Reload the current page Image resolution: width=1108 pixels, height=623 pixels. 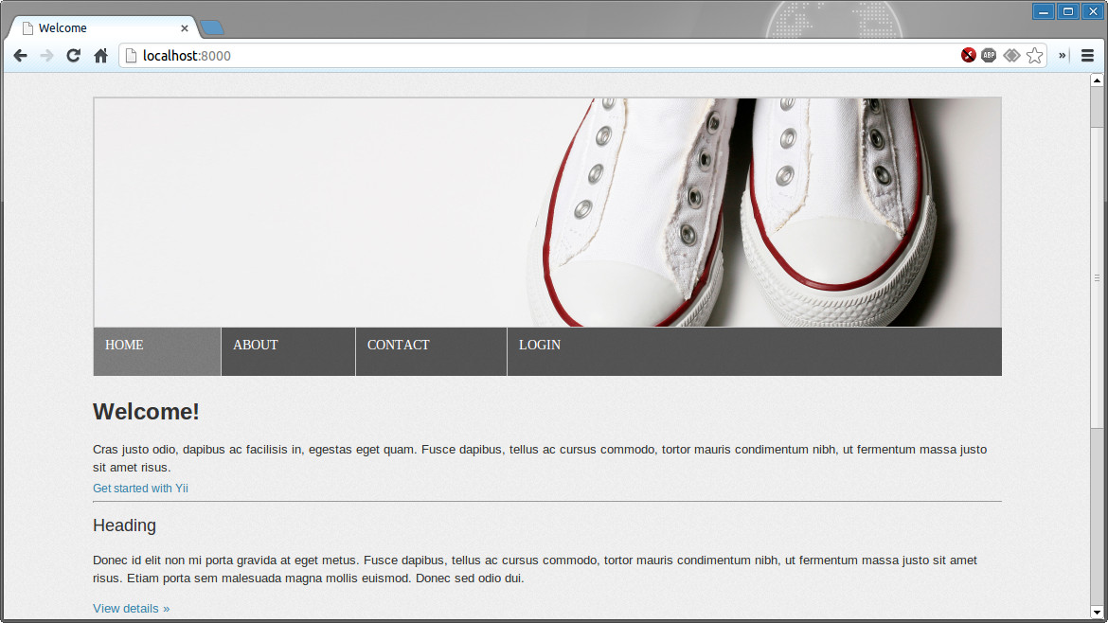[x=73, y=56]
